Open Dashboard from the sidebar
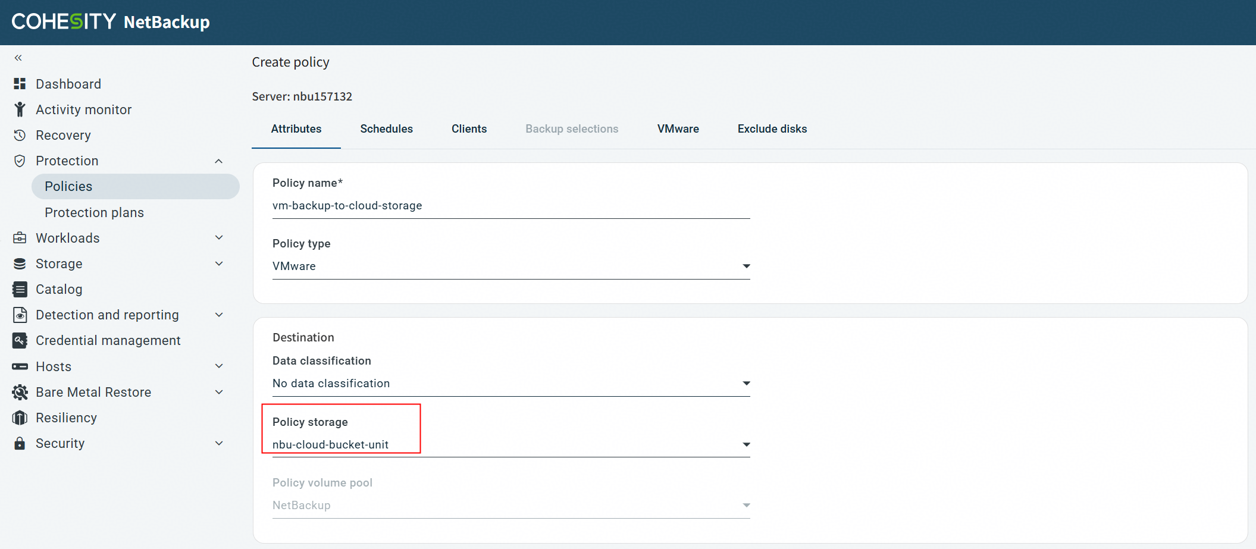The image size is (1256, 549). (x=68, y=84)
